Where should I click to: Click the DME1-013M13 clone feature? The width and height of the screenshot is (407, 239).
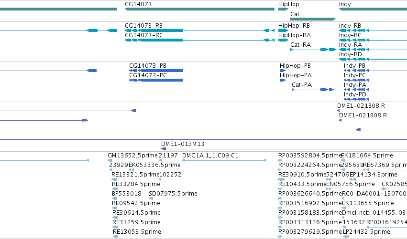[x=284, y=149]
